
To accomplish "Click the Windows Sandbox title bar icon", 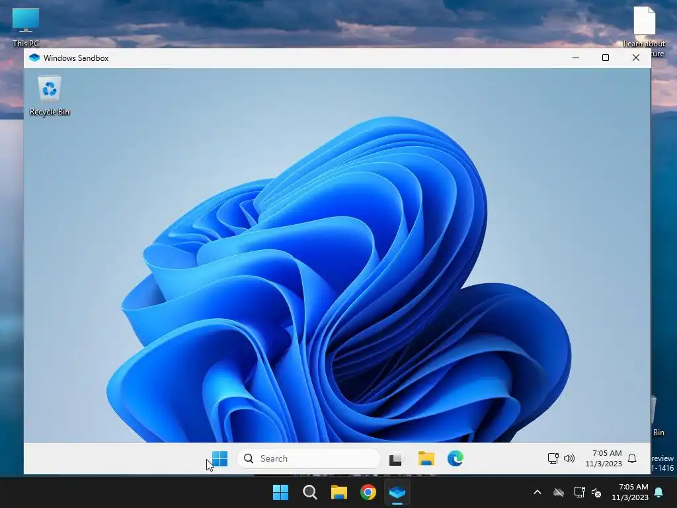I will (34, 58).
